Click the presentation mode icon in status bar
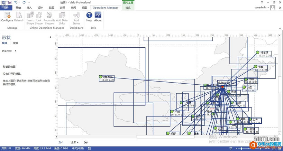This screenshot has width=283, height=151. click(231, 149)
